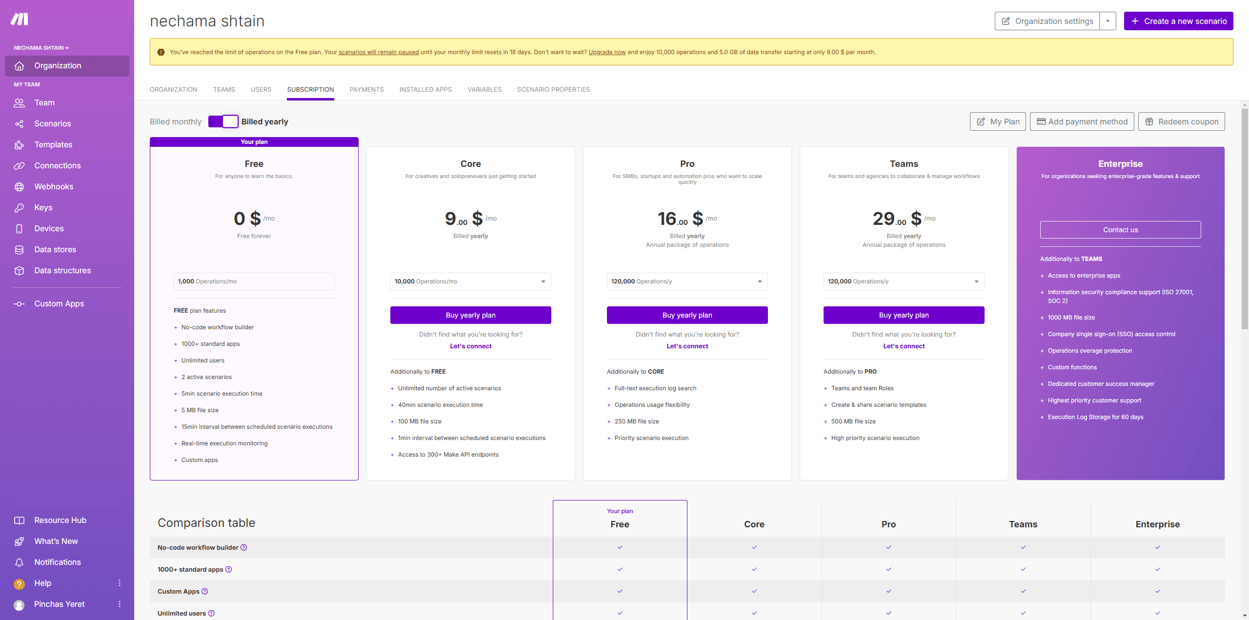Click info icon beside No-code workflow builder

pyautogui.click(x=244, y=547)
